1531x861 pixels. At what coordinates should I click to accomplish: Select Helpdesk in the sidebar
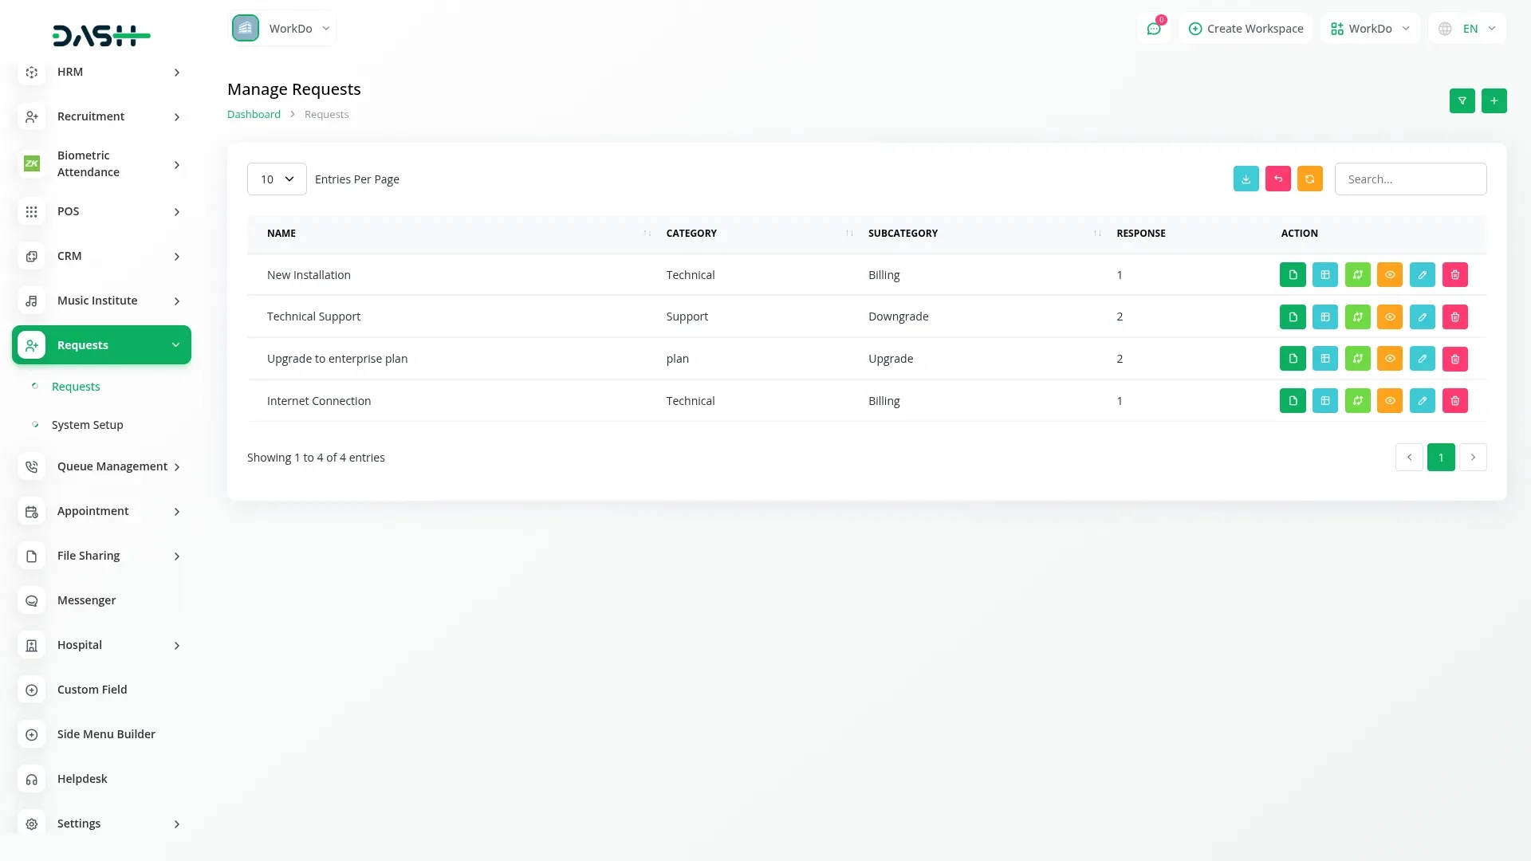pyautogui.click(x=82, y=779)
